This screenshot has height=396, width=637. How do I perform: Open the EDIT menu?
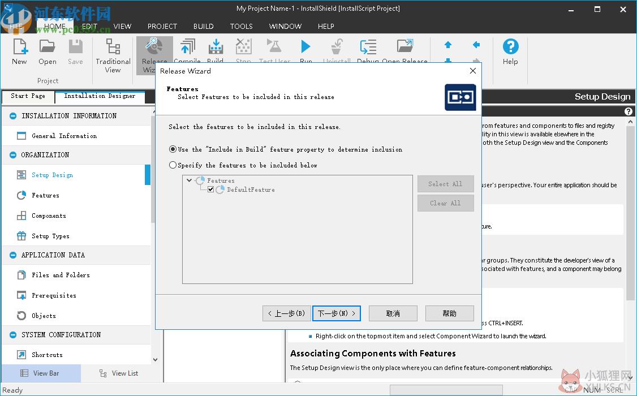pos(89,27)
